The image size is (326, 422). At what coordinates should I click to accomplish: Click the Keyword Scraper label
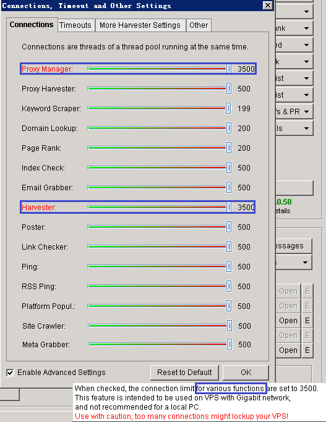51,109
